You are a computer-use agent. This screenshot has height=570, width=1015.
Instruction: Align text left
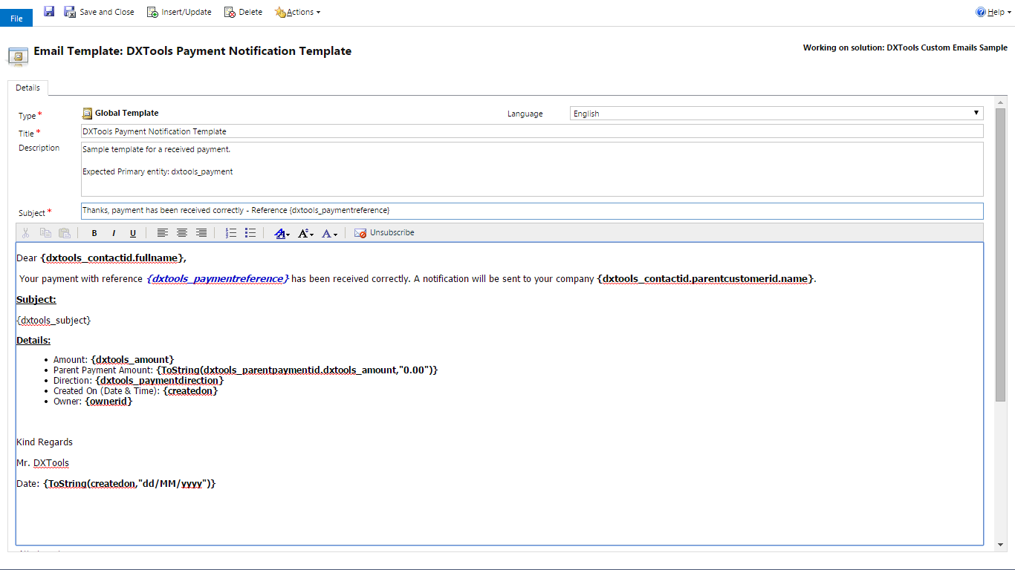click(163, 233)
